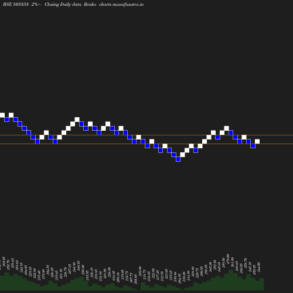Click the tallest green volume bar
Image resolution: width=293 pixels, height=293 pixels.
point(231,280)
